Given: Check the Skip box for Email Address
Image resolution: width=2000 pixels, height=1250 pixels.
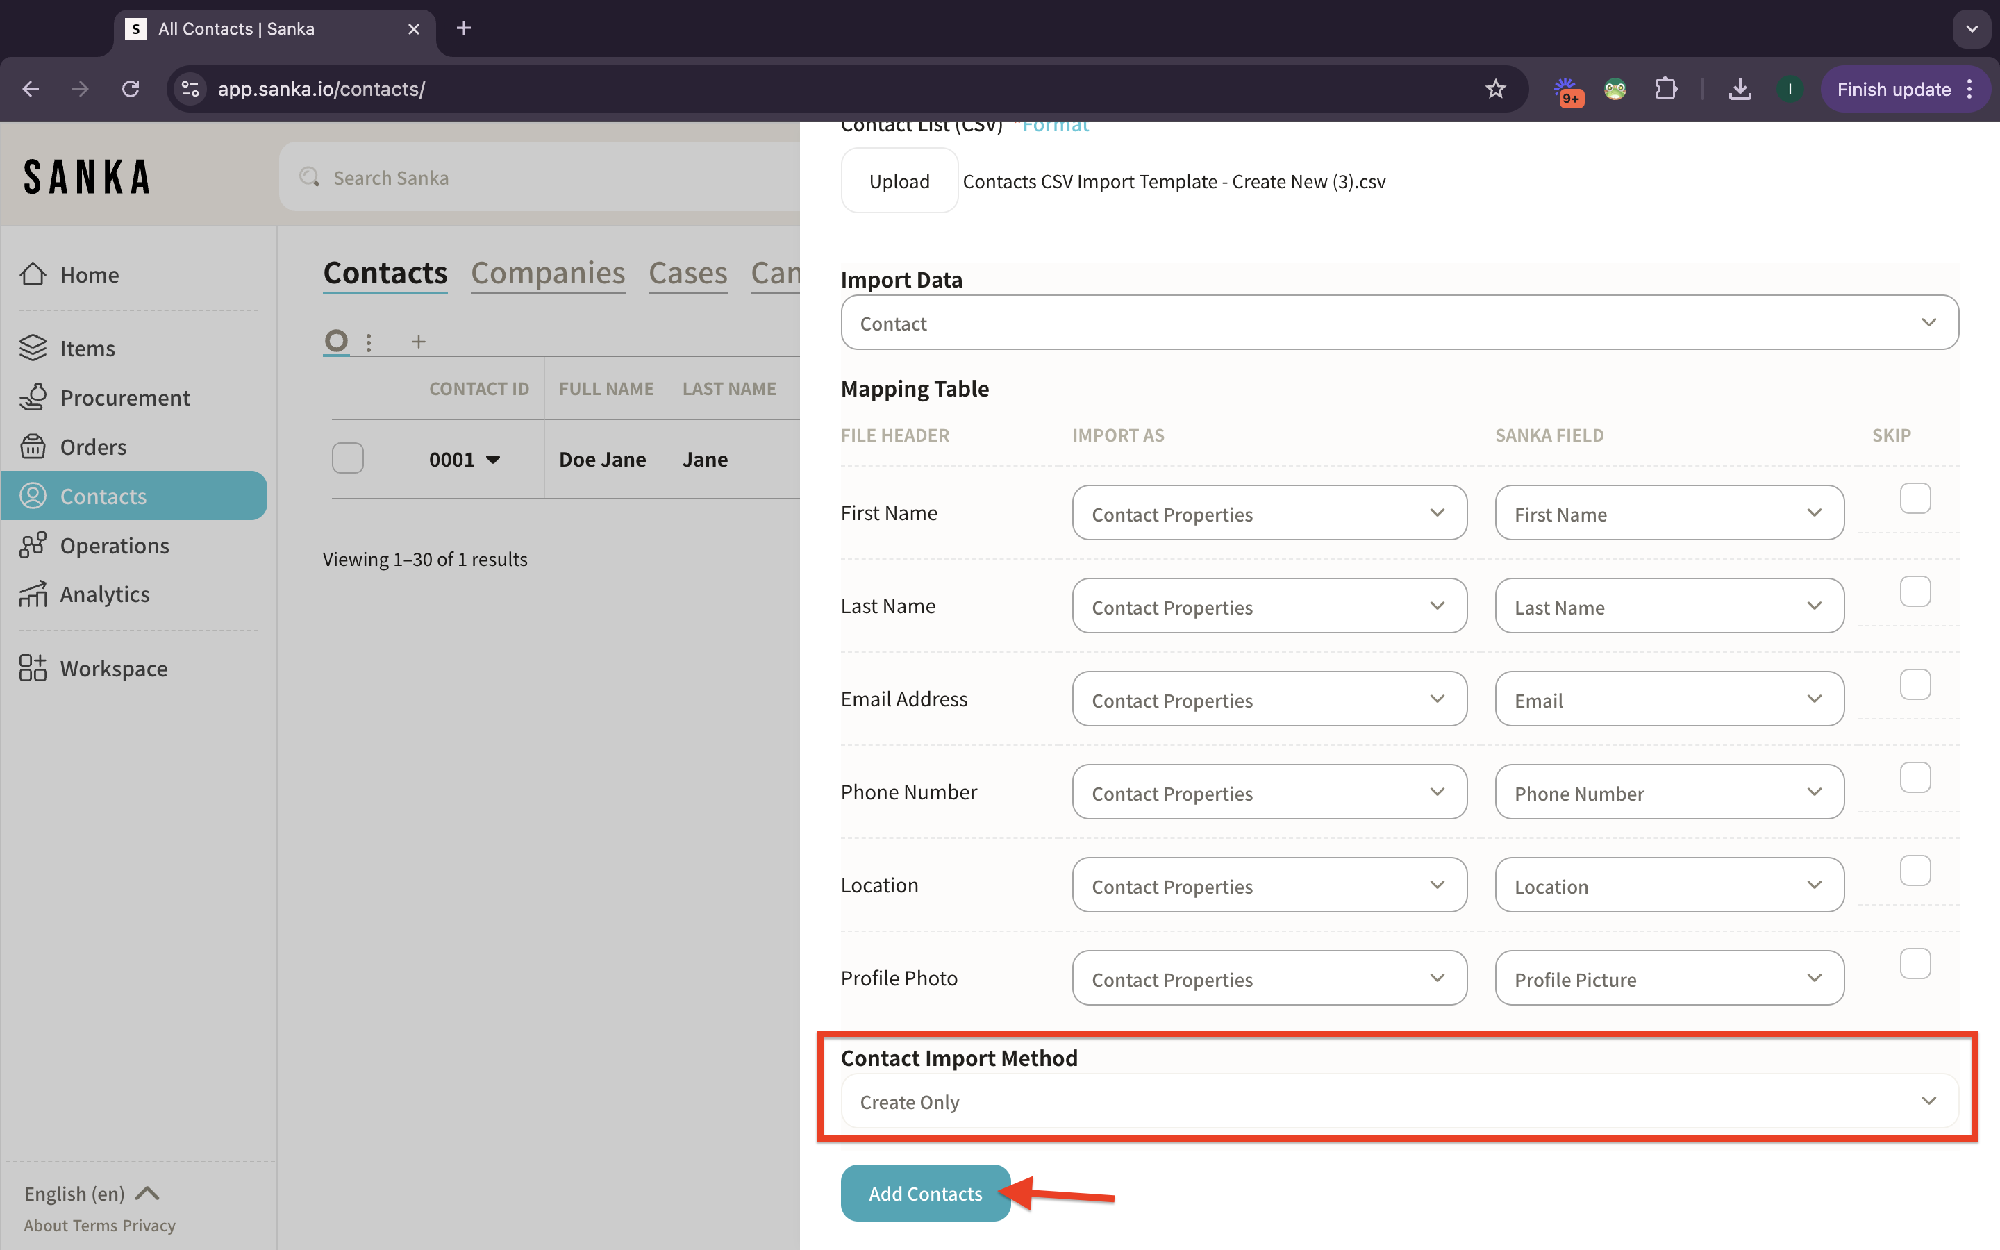Looking at the screenshot, I should [x=1914, y=685].
